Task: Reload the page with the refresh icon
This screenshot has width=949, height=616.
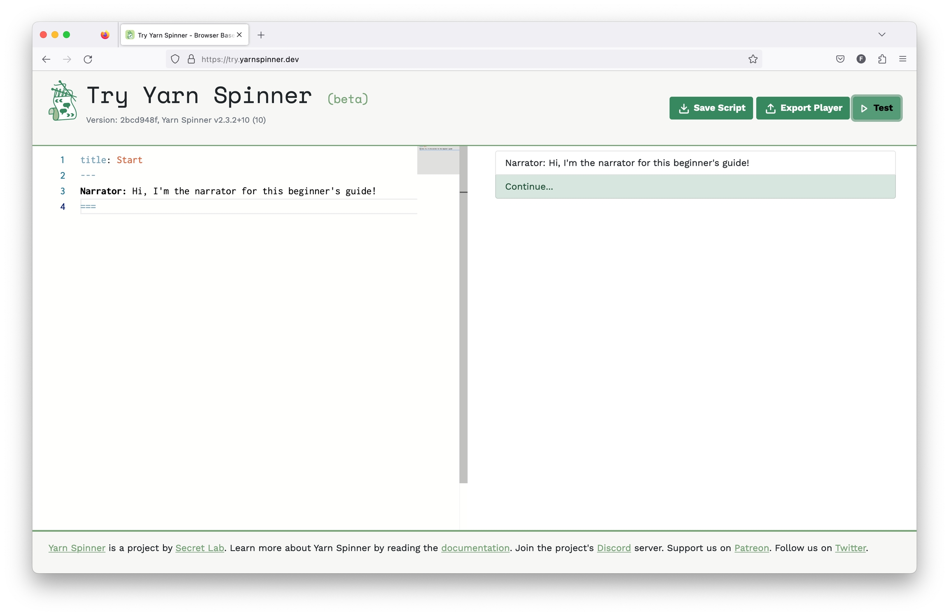Action: (x=88, y=59)
